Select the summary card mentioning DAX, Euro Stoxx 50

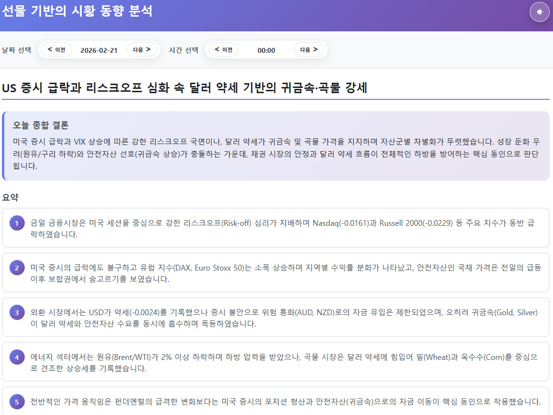[276, 273]
